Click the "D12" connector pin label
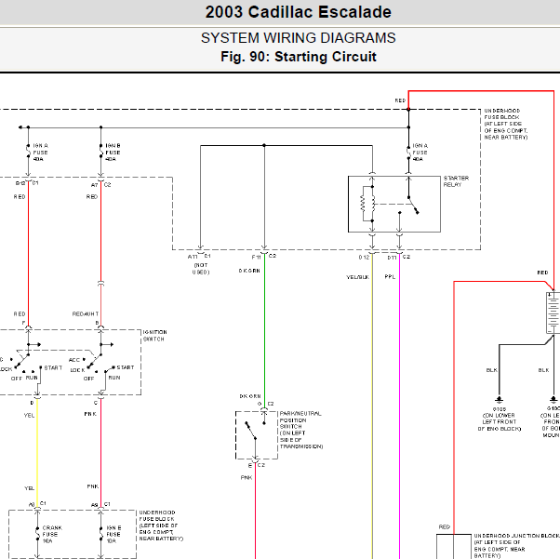Screen dimensions: 560x559 point(364,257)
